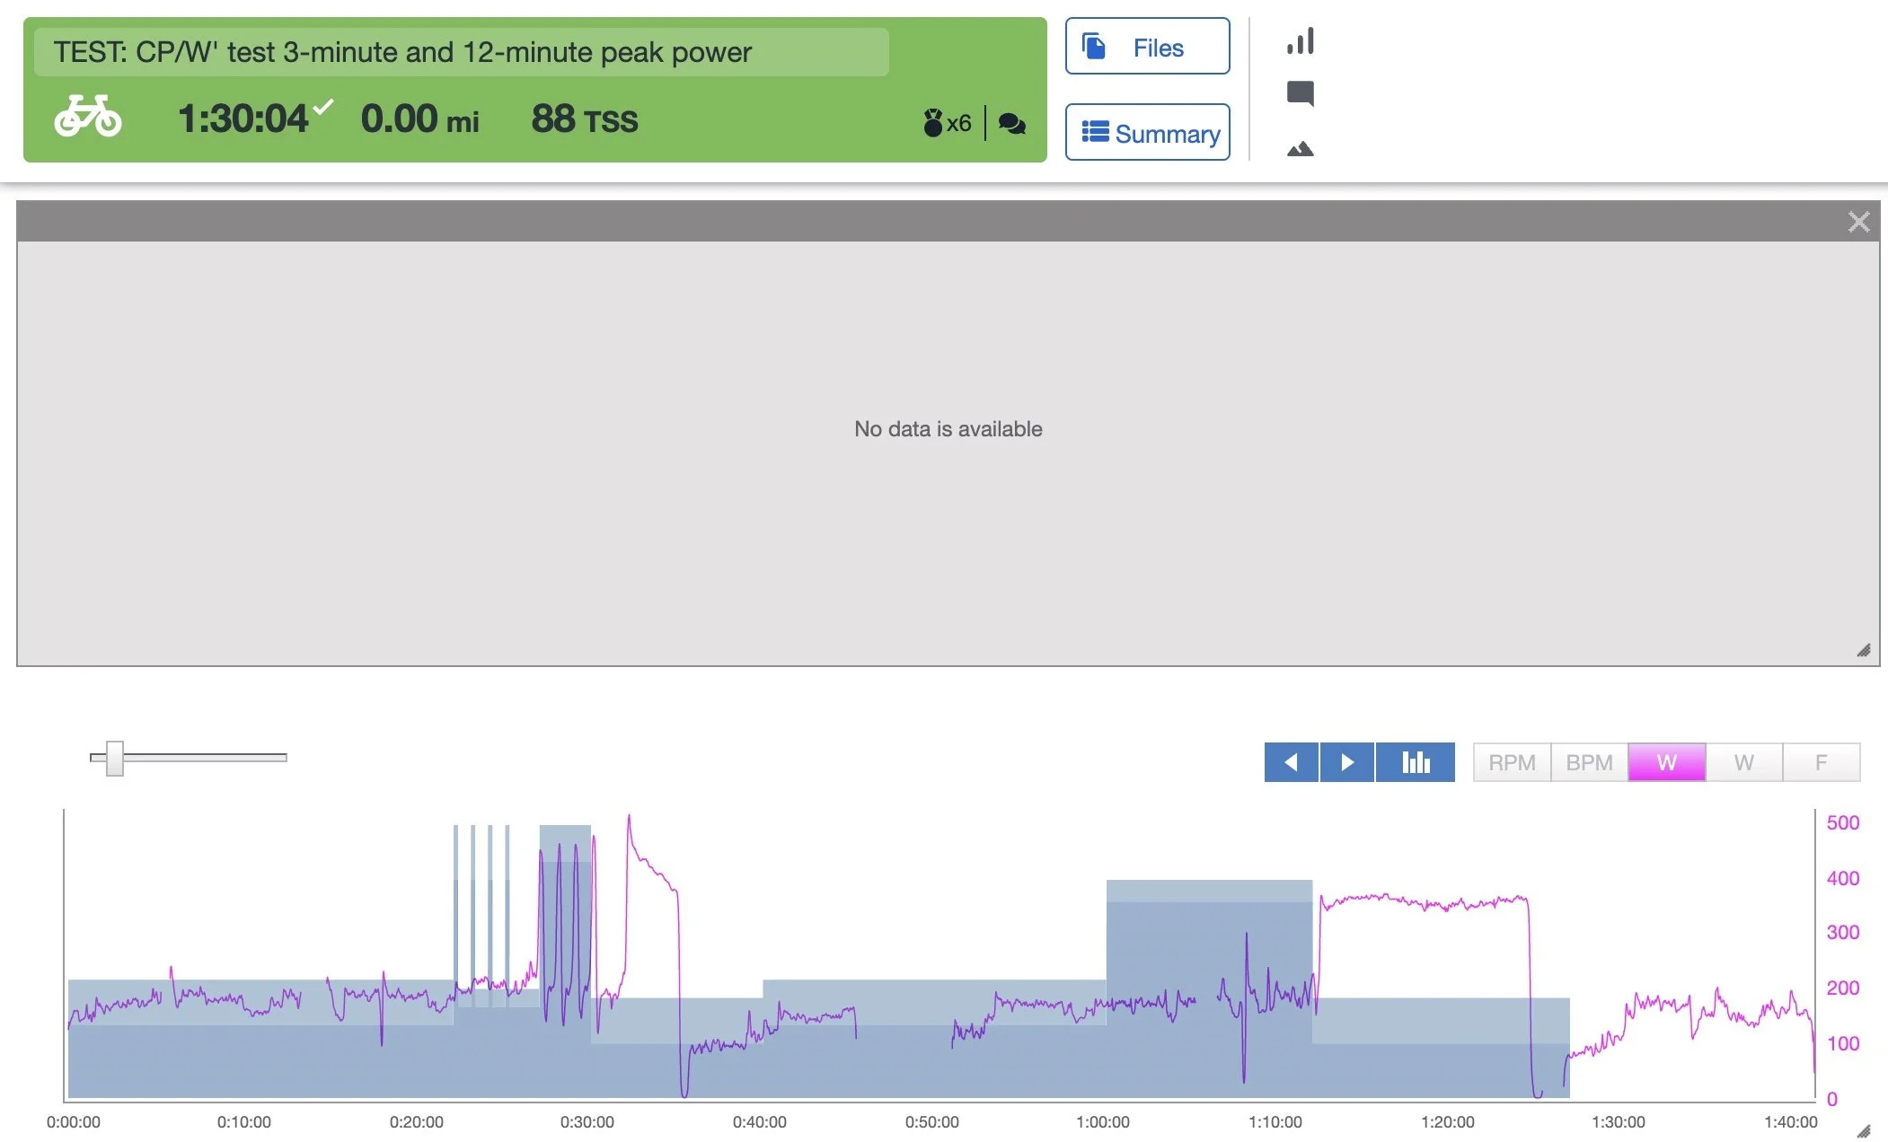Viewport: 1888px width, 1142px height.
Task: Open the Summary view
Action: click(1147, 133)
